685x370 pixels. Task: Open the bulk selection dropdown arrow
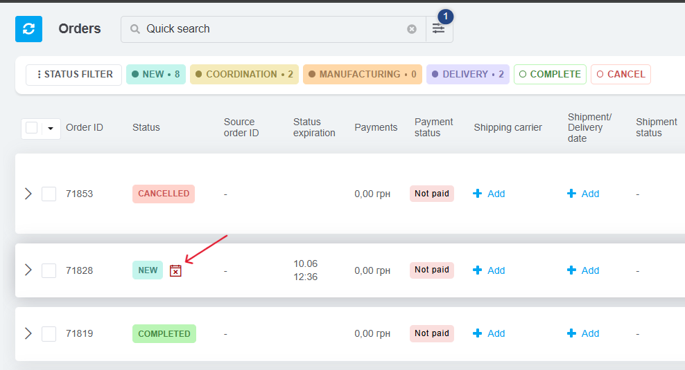coord(51,128)
